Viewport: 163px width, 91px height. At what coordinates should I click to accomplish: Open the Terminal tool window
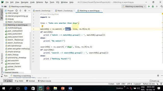[31, 81]
